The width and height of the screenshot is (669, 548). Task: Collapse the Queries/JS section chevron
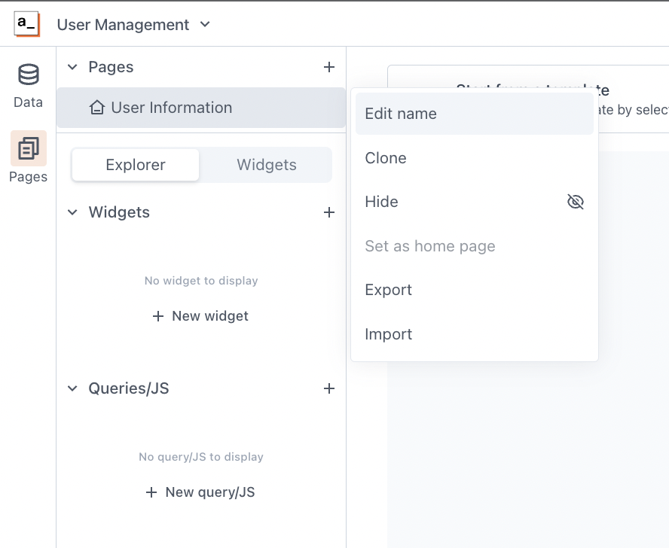(x=72, y=388)
